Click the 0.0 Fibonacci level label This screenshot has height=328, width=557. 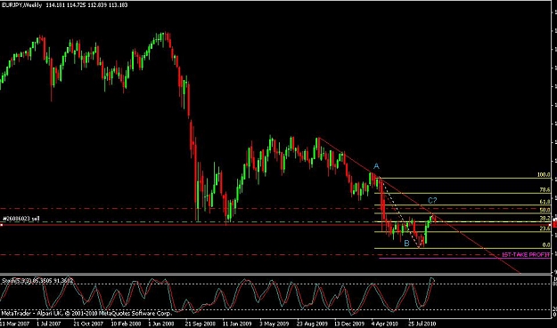tap(546, 244)
